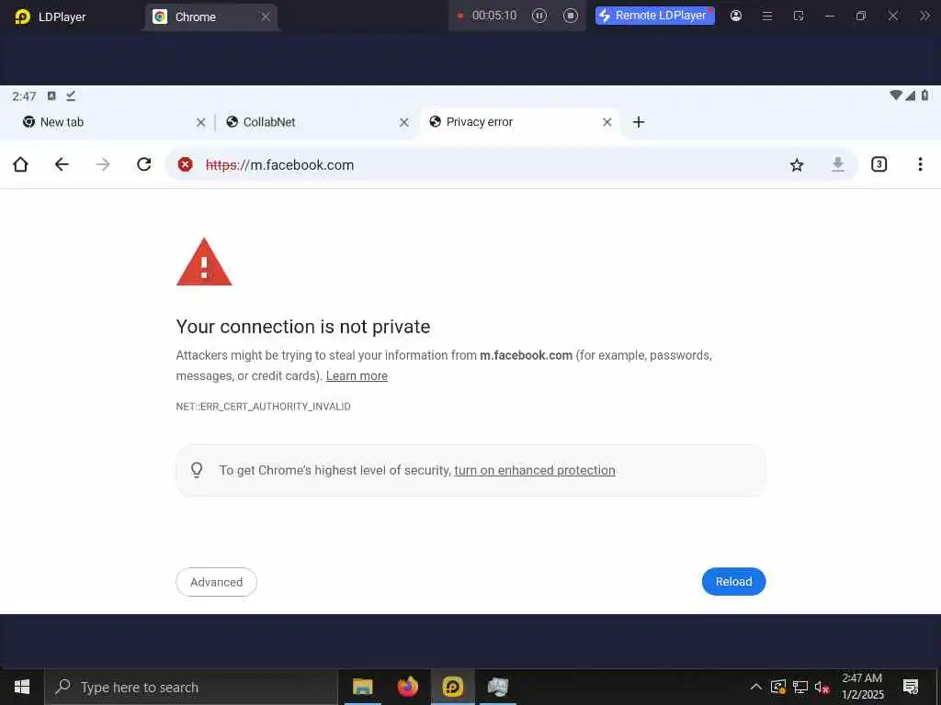
Task: Click the forward navigation arrow
Action: tap(103, 164)
